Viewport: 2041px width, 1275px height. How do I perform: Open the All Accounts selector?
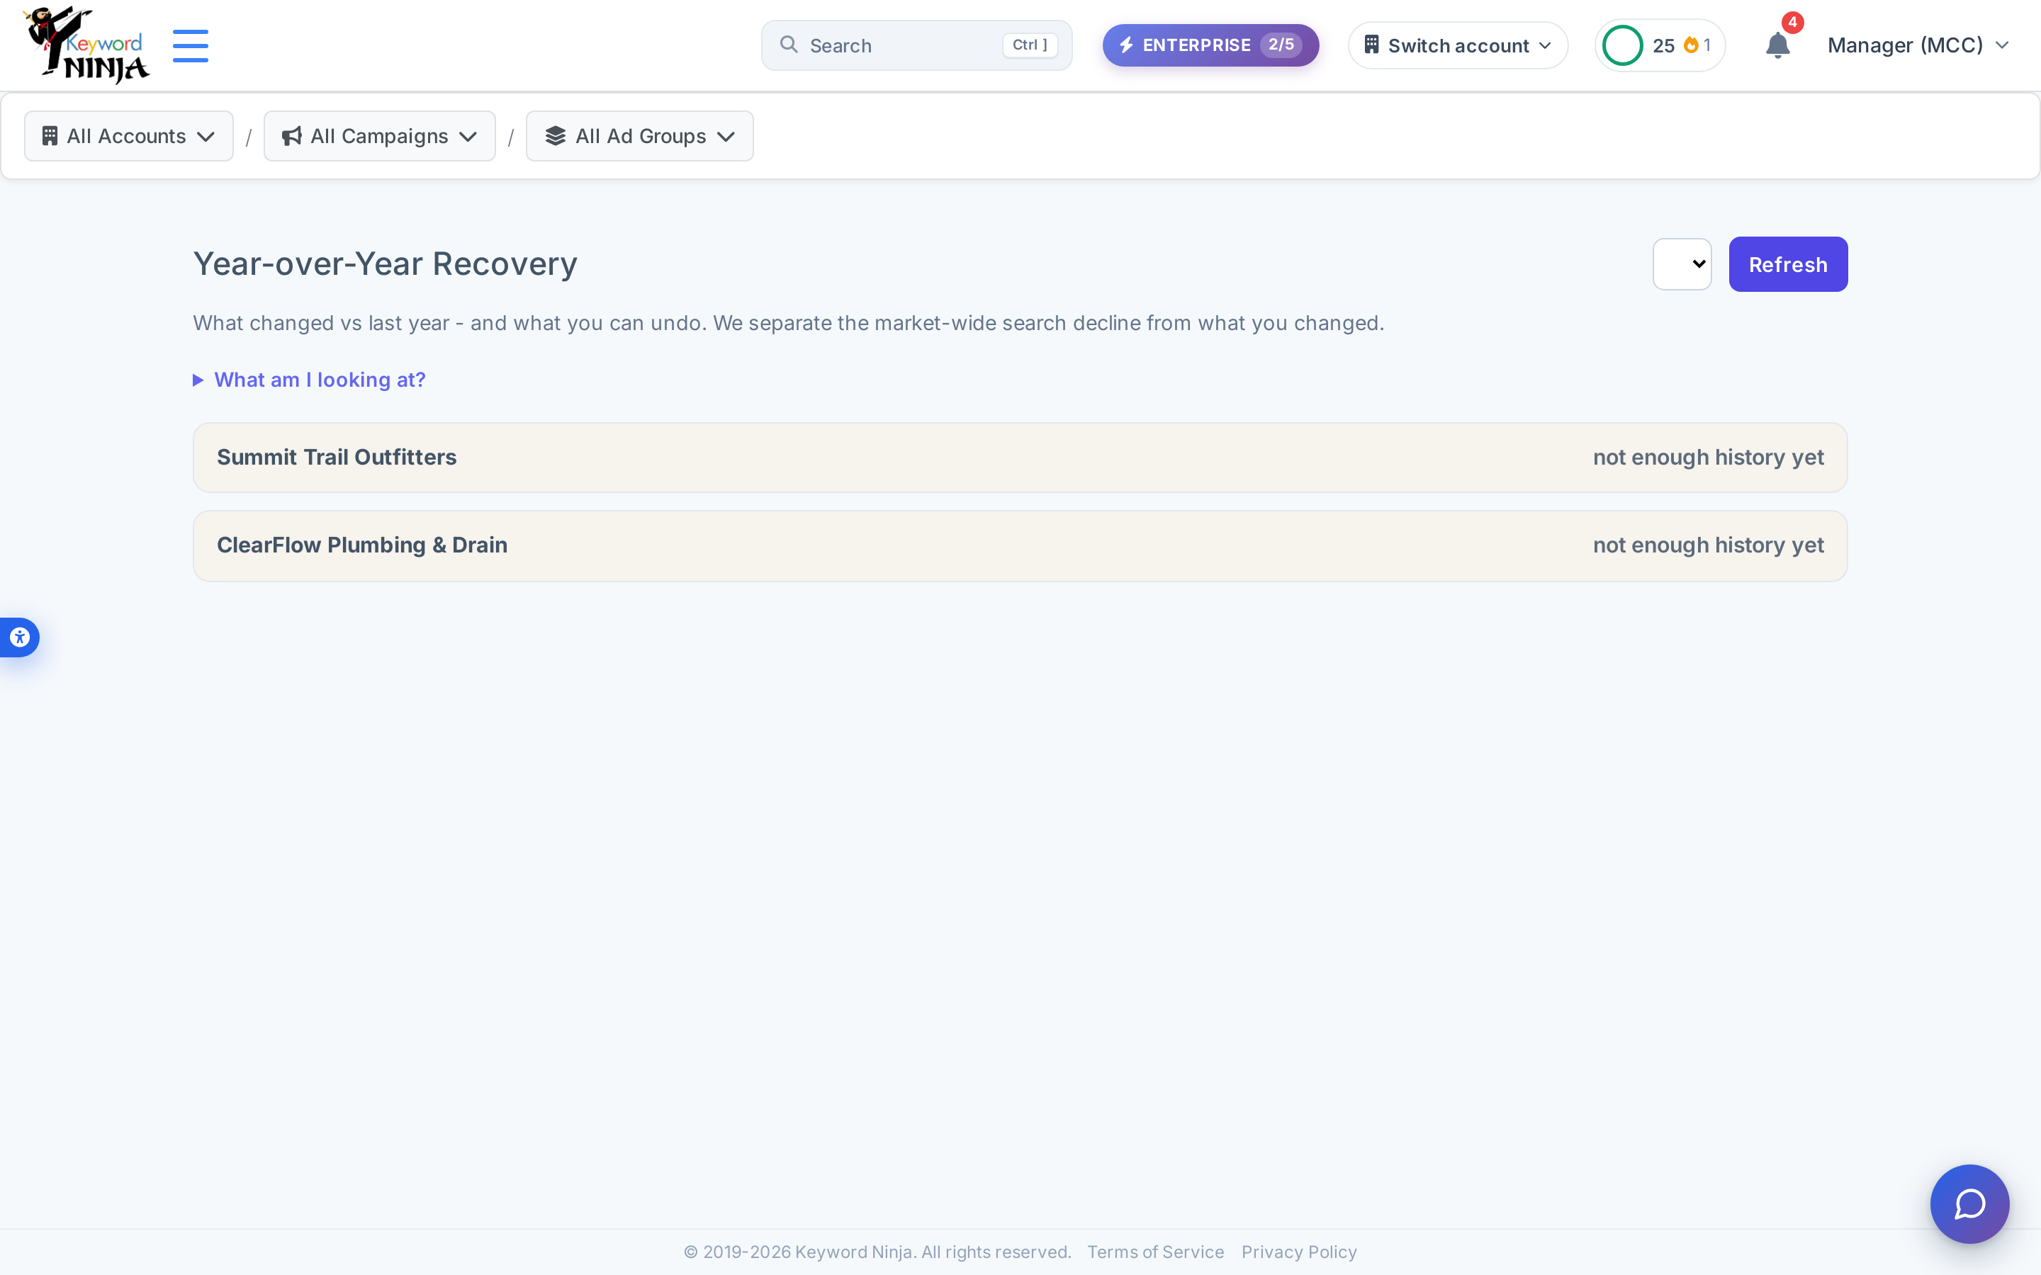tap(128, 136)
